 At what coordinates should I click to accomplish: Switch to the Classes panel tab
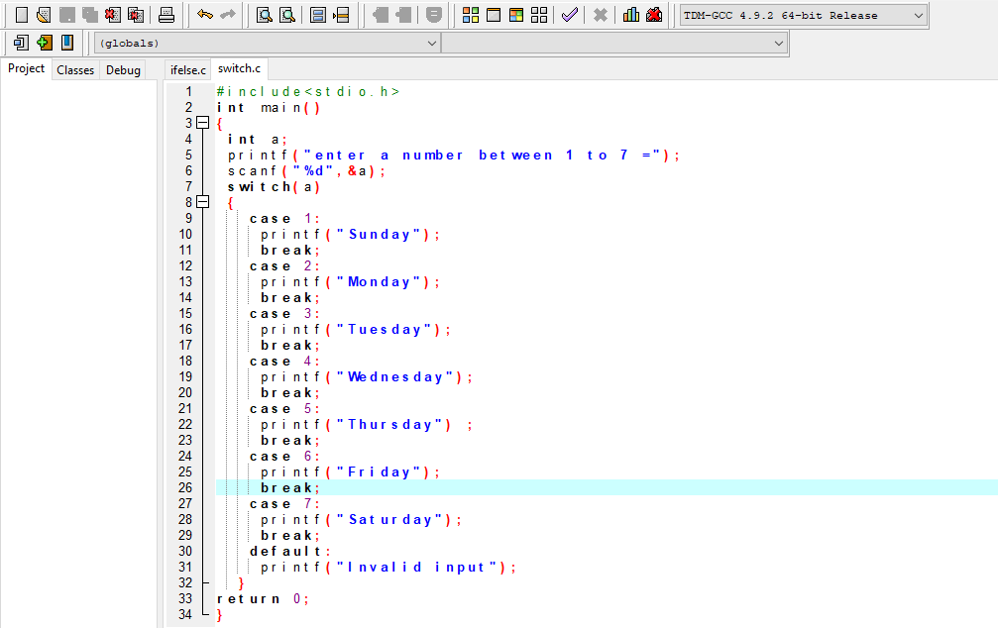75,69
